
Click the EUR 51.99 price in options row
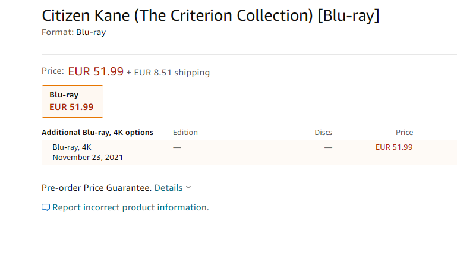pyautogui.click(x=394, y=147)
